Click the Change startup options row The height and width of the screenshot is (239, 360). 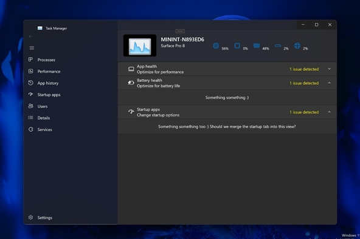pos(158,115)
